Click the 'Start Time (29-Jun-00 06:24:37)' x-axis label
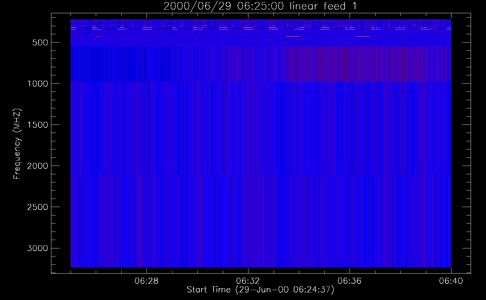Image resolution: width=486 pixels, height=300 pixels. [260, 290]
